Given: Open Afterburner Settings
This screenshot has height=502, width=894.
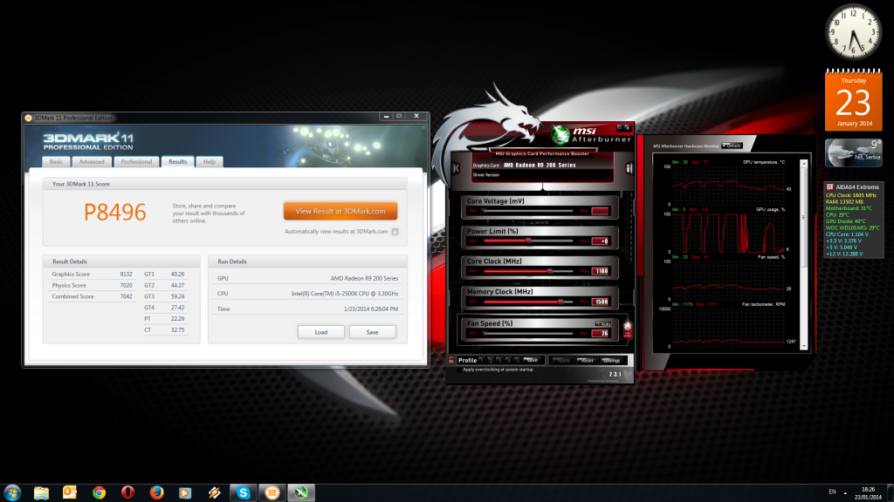Looking at the screenshot, I should pos(612,360).
